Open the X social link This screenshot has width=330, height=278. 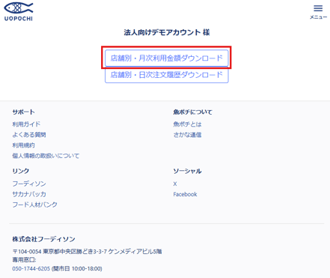pyautogui.click(x=175, y=184)
